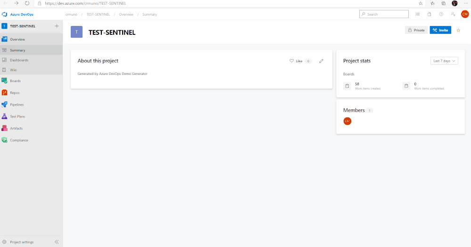Click the Summary page icon
The height and width of the screenshot is (247, 471).
[x=4, y=50]
